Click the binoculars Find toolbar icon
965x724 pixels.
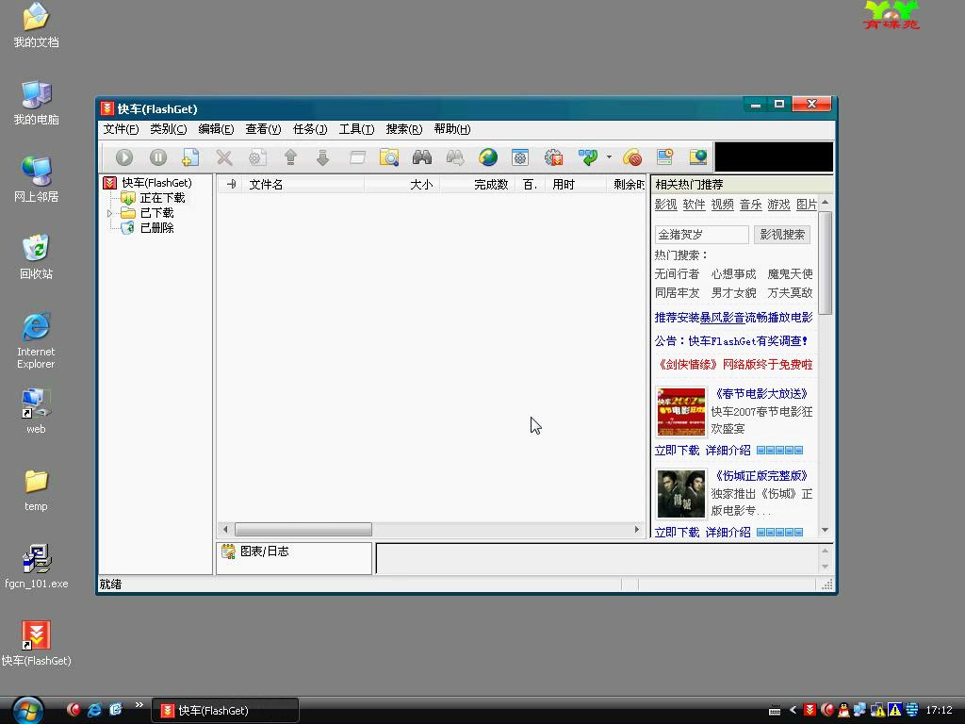coord(422,157)
